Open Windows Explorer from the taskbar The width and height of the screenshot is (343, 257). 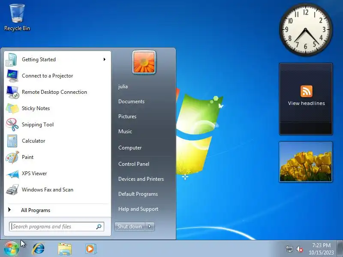click(x=65, y=249)
